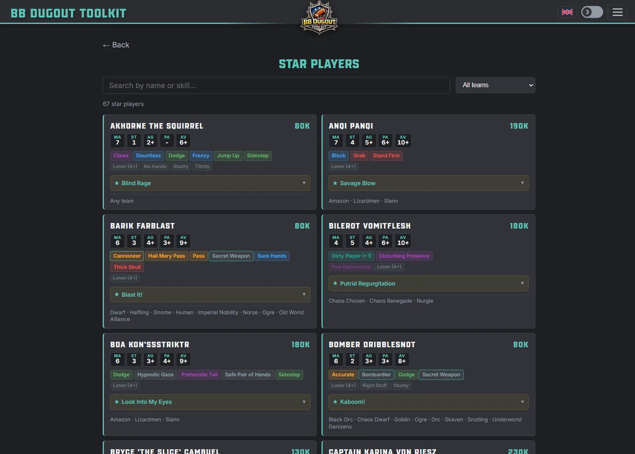Click the Thick Skull skill tag
The height and width of the screenshot is (454, 635).
point(127,267)
